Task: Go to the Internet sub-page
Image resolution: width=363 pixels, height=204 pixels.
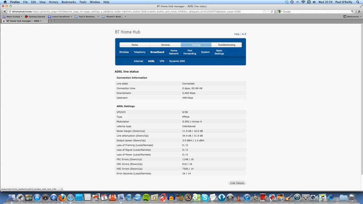Action: pos(138,61)
